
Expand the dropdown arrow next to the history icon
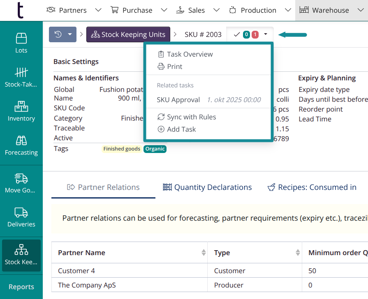(69, 34)
